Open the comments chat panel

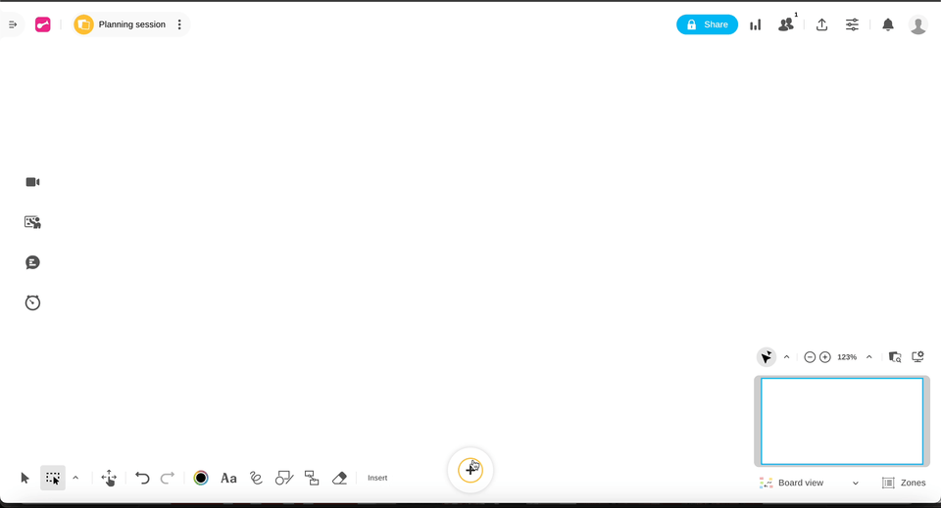pos(32,262)
